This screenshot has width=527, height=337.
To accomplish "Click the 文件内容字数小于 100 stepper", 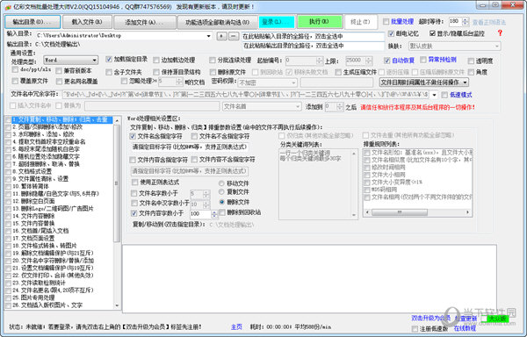I will point(214,214).
